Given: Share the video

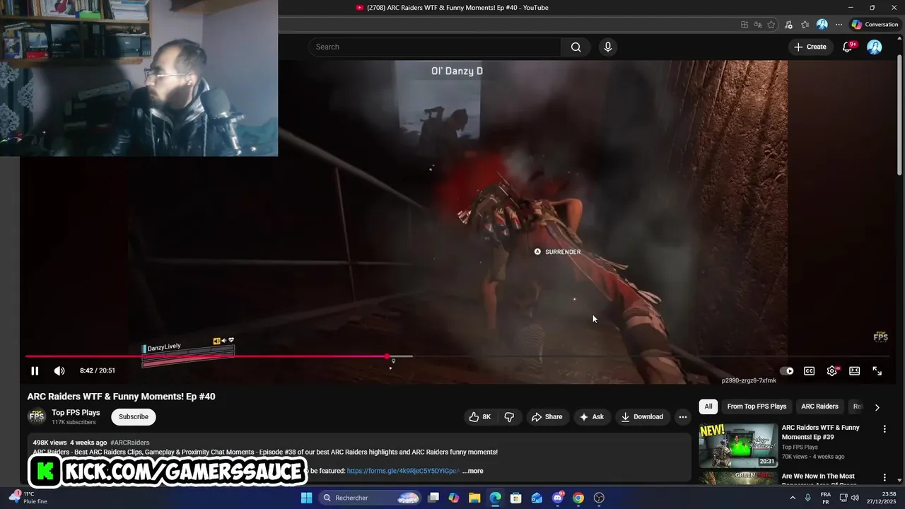Looking at the screenshot, I should click(x=547, y=417).
